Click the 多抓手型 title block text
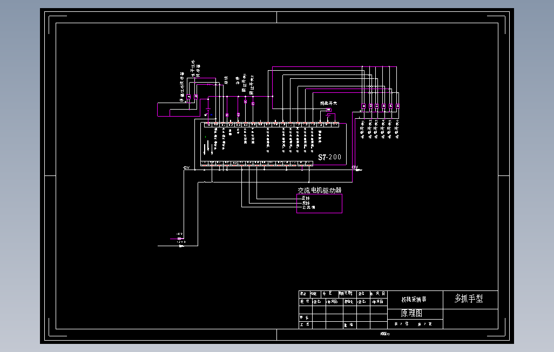The image size is (554, 352). (x=469, y=299)
